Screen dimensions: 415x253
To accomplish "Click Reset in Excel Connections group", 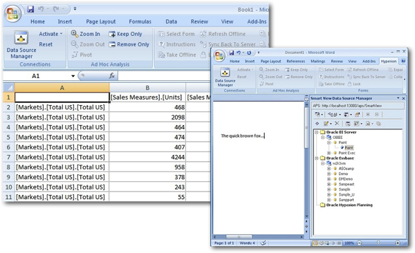I will [x=46, y=44].
